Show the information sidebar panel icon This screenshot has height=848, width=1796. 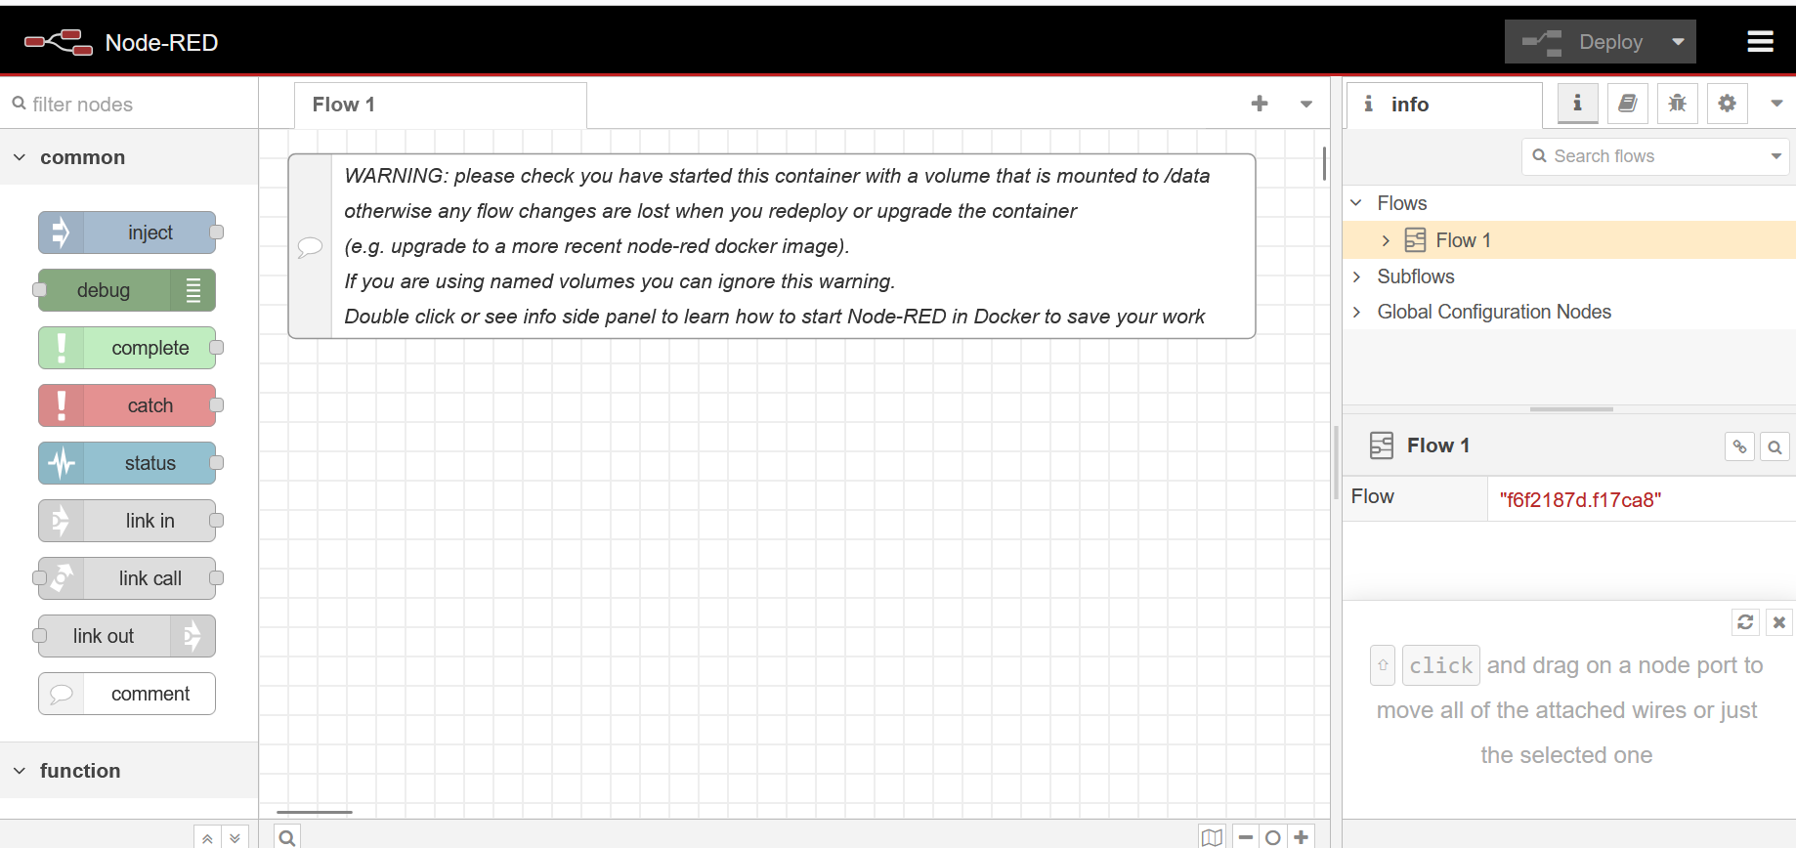[1577, 103]
